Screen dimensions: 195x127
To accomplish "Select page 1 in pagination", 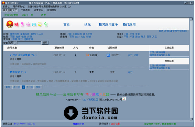I will pyautogui.click(x=23, y=87).
